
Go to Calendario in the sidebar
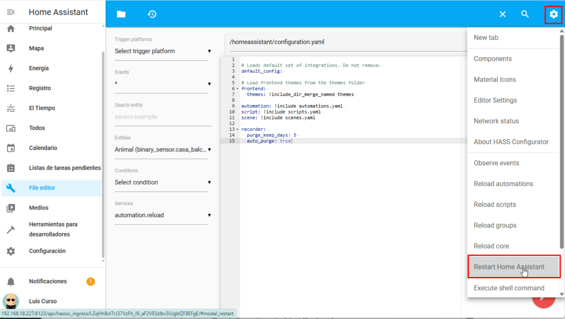coord(43,148)
